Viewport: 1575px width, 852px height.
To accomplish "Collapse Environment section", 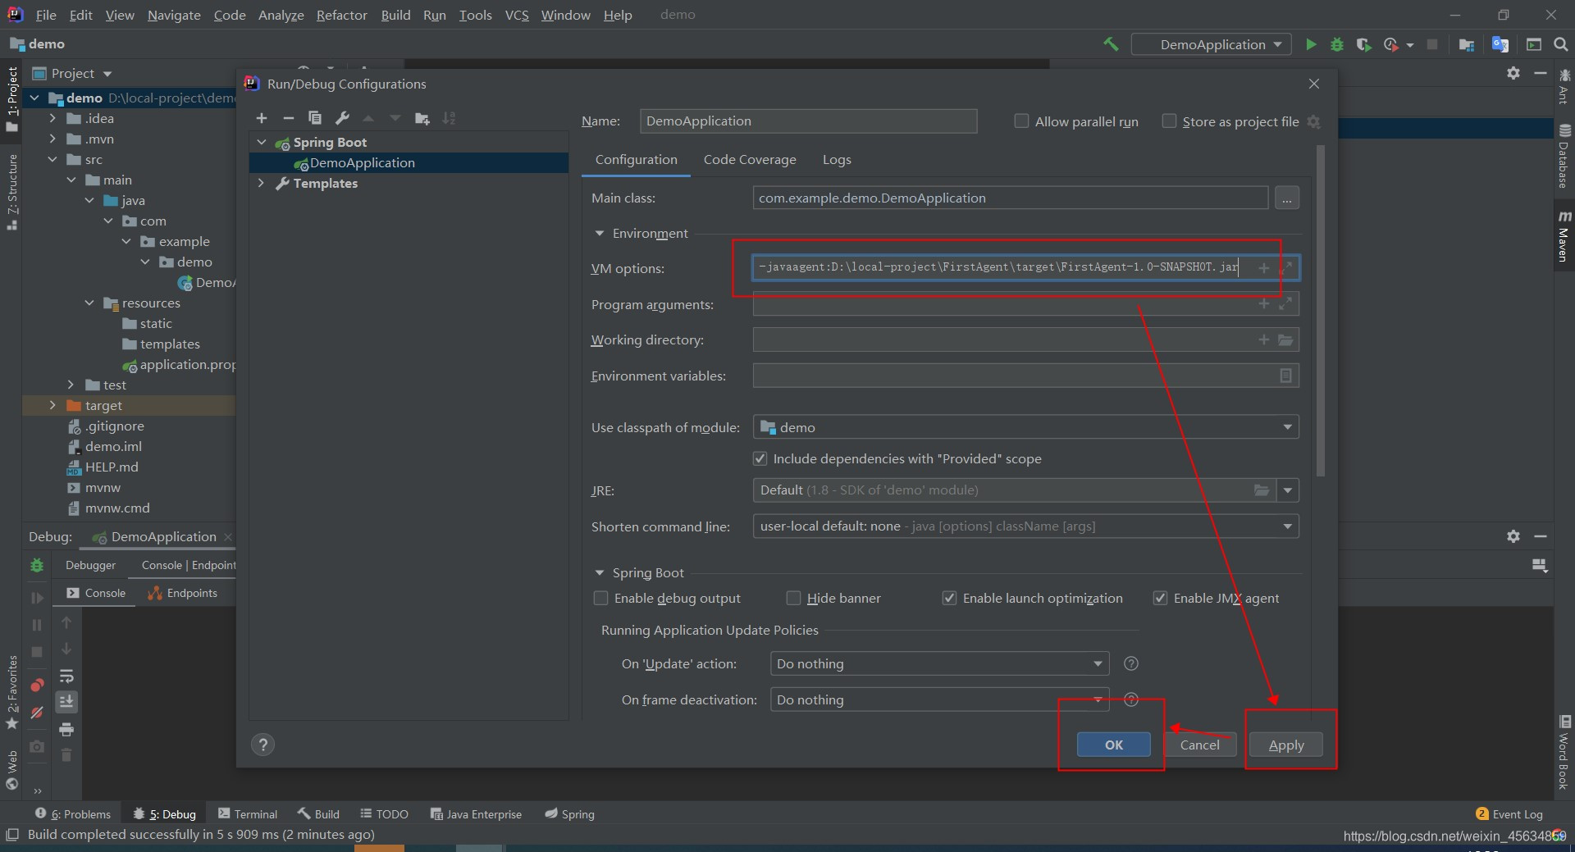I will coord(599,234).
